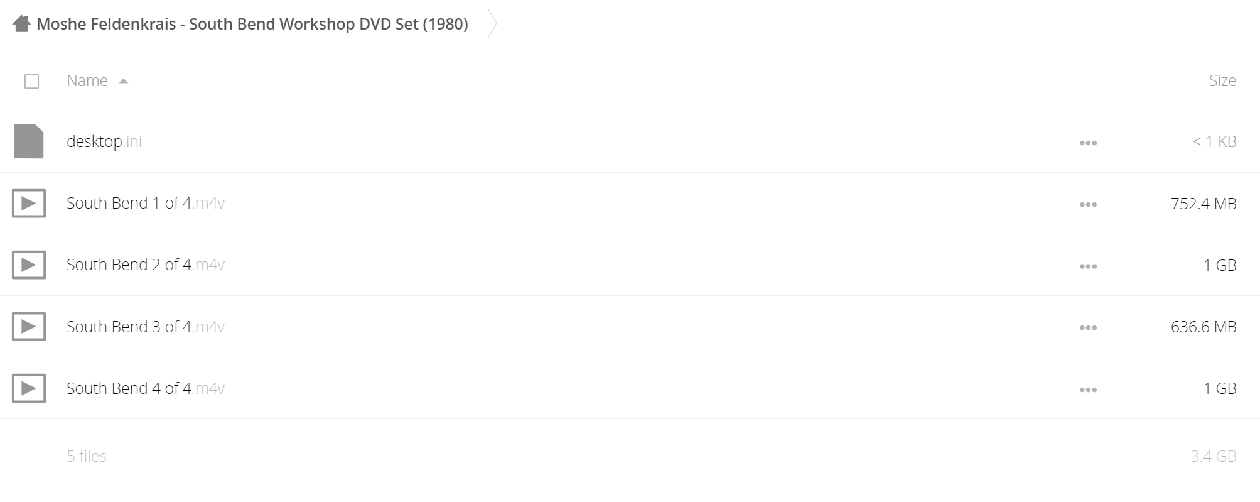1260x502 pixels.
Task: Open South Bend 1 of 4.m4v file name
Action: [x=146, y=203]
